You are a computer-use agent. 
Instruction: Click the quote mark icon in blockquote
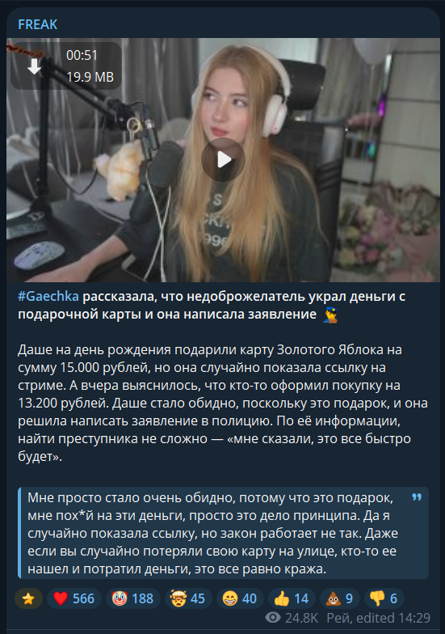click(417, 497)
